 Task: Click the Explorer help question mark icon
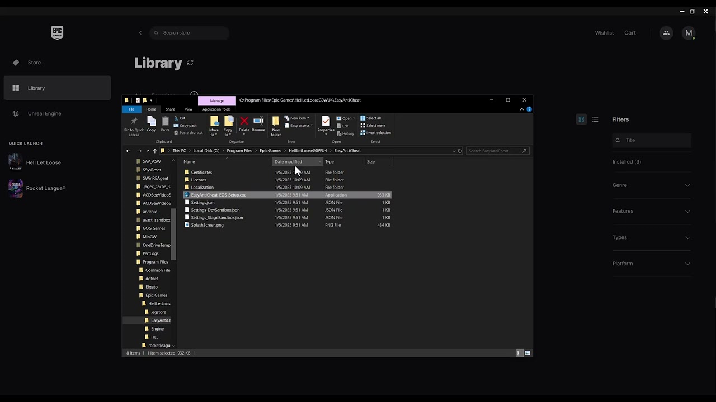(x=529, y=109)
